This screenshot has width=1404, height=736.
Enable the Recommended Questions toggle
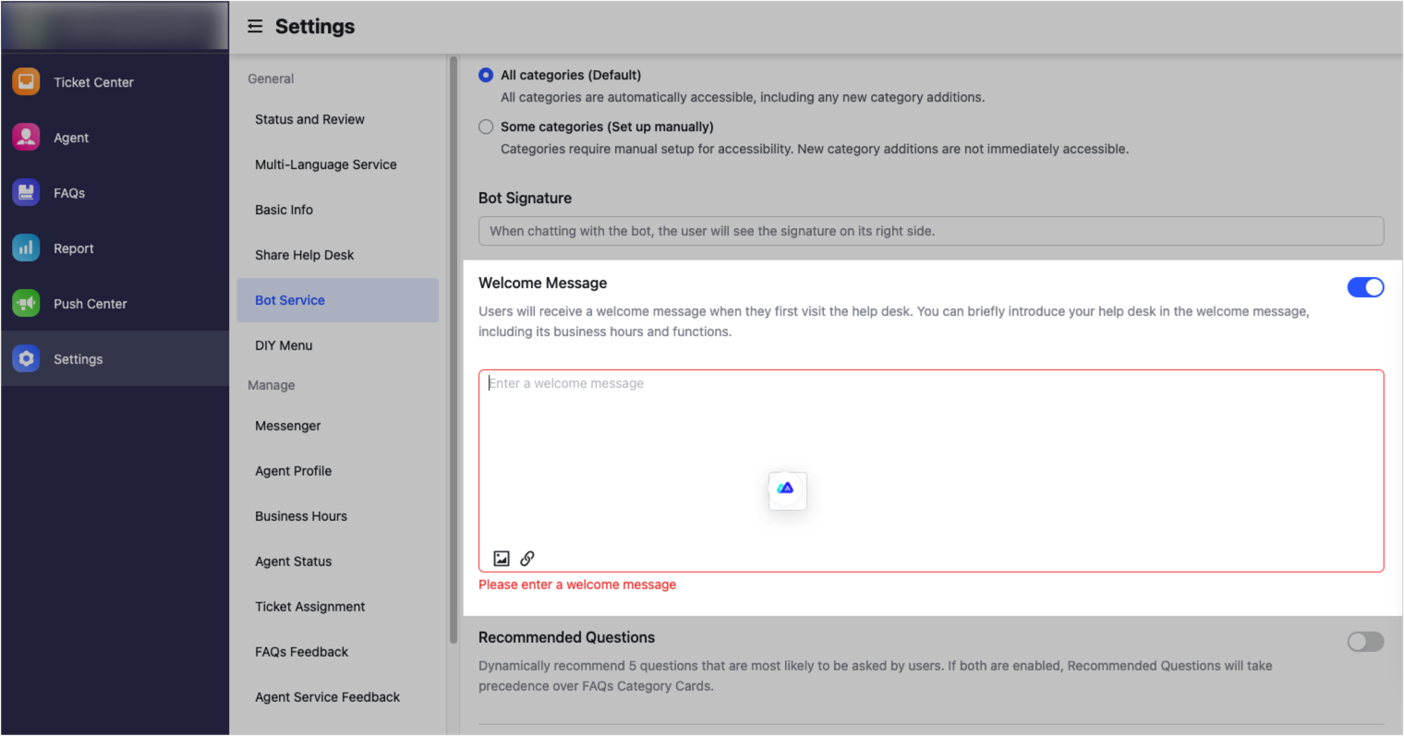[1365, 642]
